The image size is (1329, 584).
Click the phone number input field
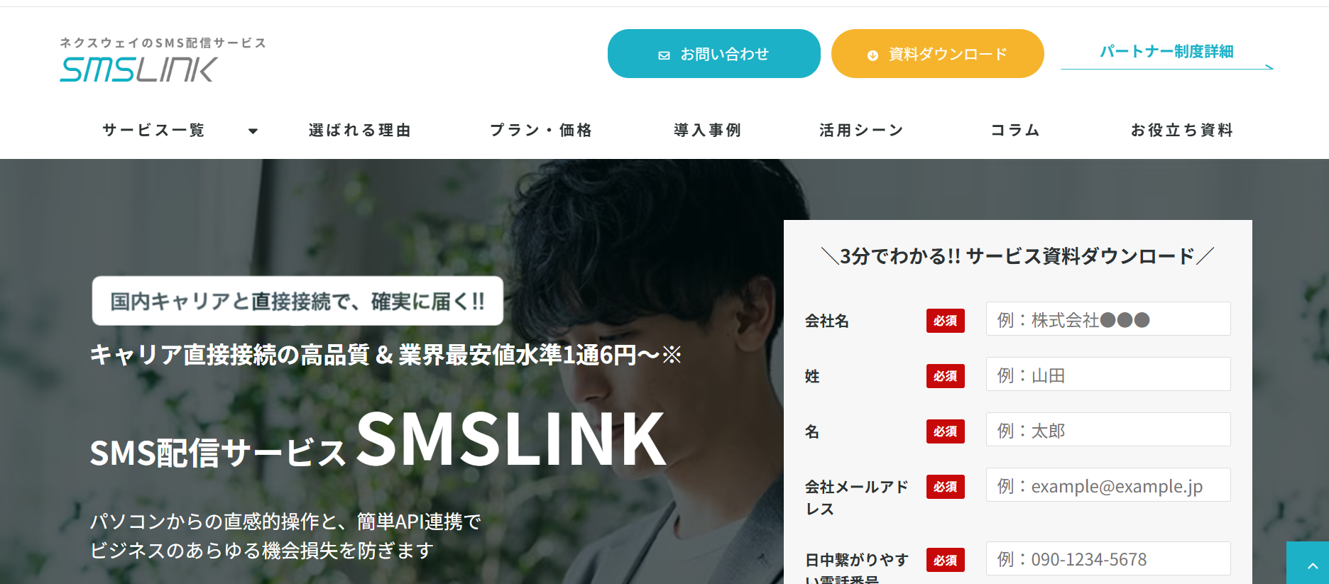pyautogui.click(x=1108, y=558)
